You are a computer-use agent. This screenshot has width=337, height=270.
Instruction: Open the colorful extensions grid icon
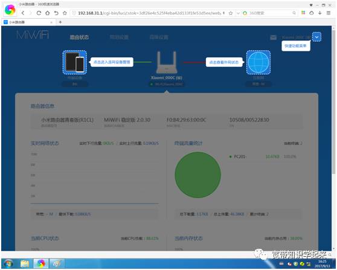[x=303, y=13]
